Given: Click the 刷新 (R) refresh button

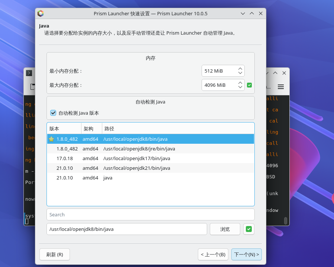Looking at the screenshot, I should [x=55, y=254].
